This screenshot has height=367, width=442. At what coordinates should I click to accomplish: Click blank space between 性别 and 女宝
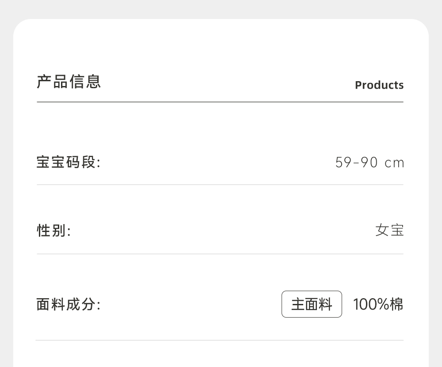(x=221, y=230)
